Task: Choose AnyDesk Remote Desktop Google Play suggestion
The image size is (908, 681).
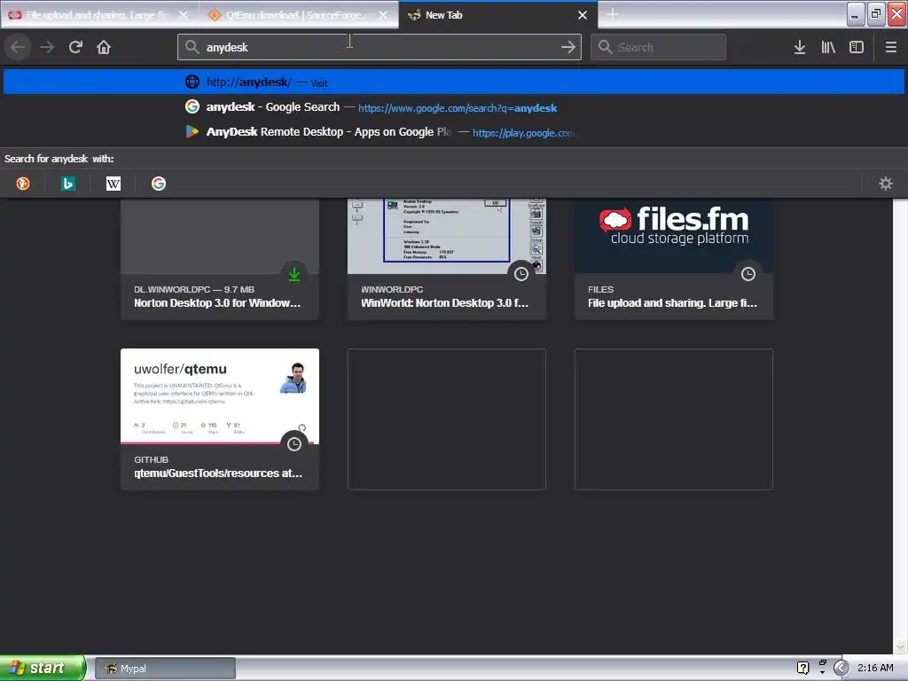Action: pyautogui.click(x=454, y=132)
